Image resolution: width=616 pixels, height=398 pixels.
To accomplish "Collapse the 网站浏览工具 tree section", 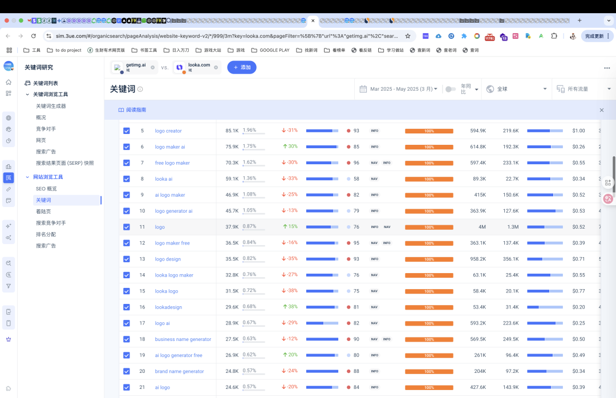I will [27, 177].
